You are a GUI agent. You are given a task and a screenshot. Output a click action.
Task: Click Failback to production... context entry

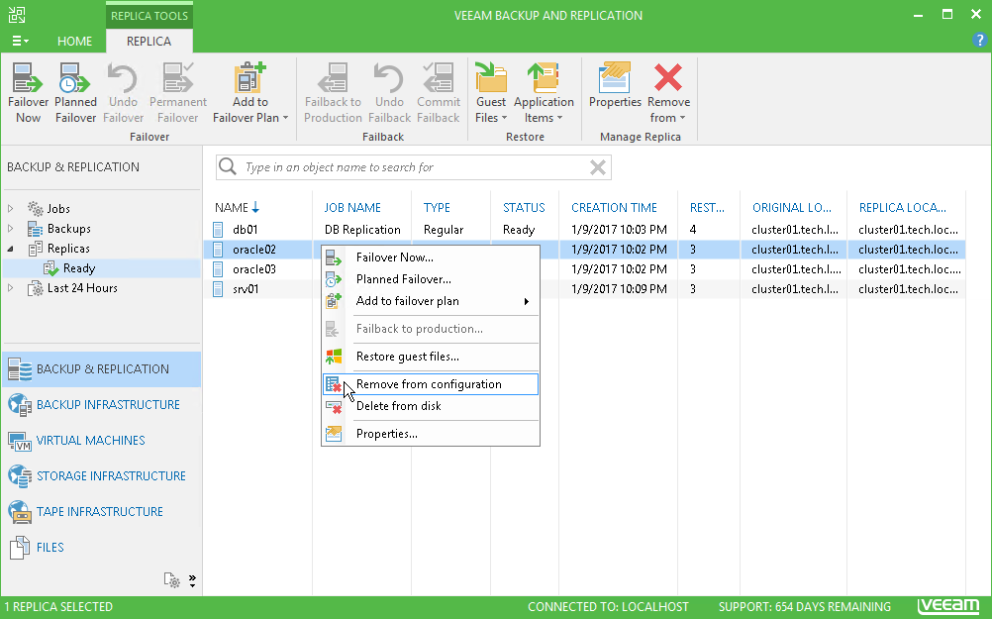(x=431, y=329)
